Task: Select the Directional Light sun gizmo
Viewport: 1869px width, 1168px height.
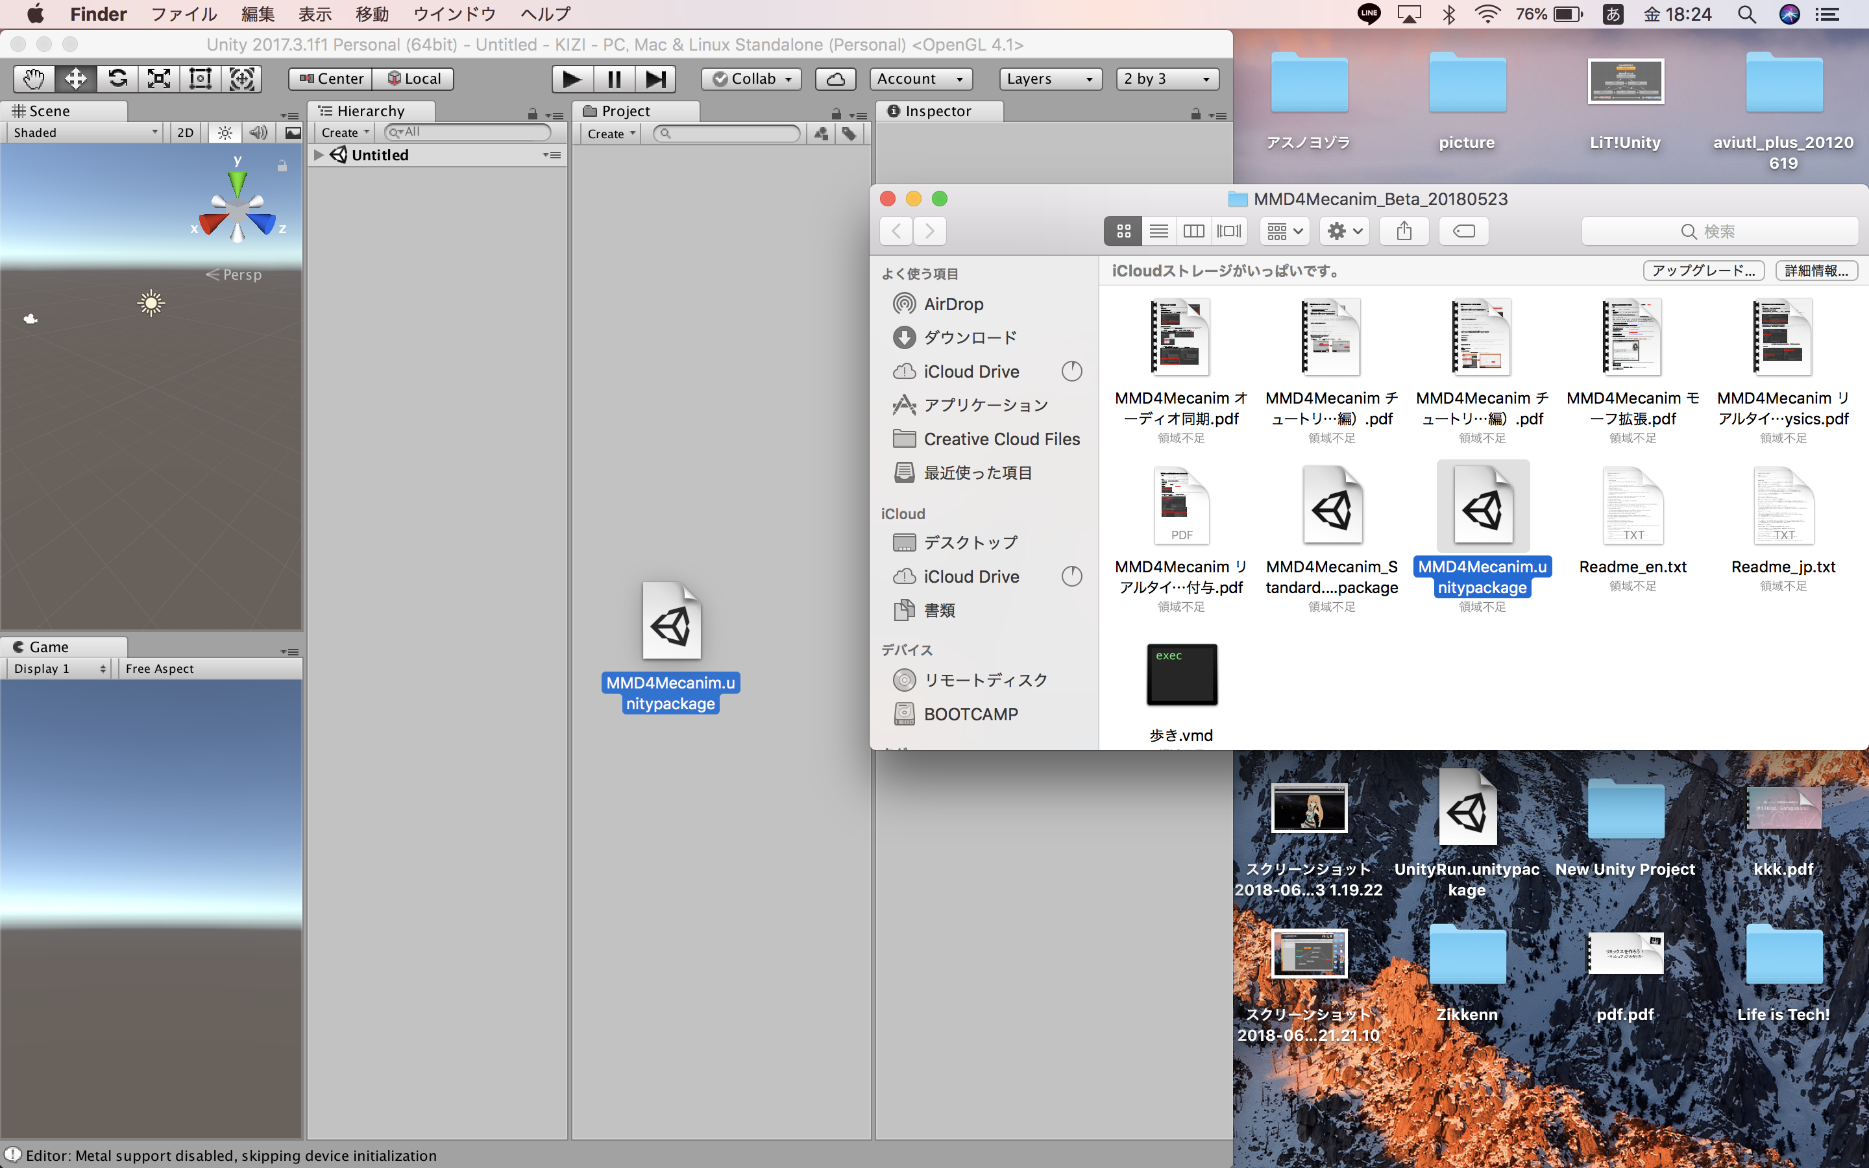Action: tap(151, 303)
